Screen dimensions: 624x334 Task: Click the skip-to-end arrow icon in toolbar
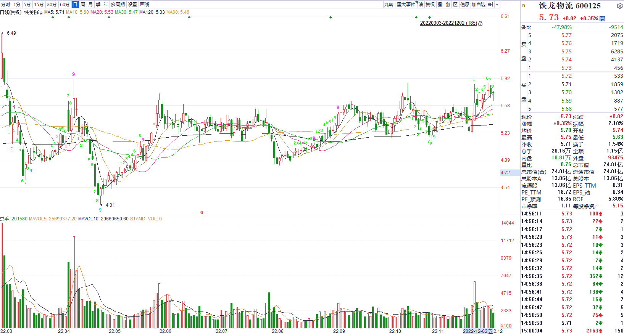(490, 5)
